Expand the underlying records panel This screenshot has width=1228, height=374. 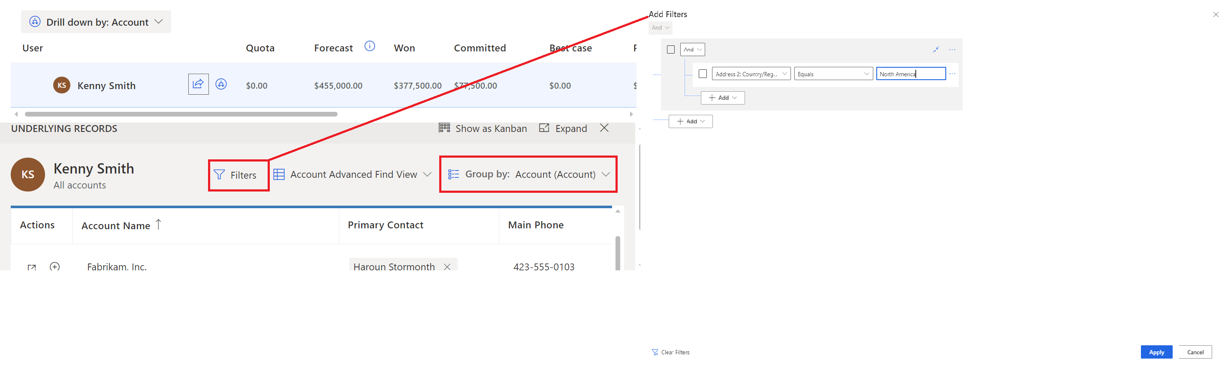pos(563,129)
